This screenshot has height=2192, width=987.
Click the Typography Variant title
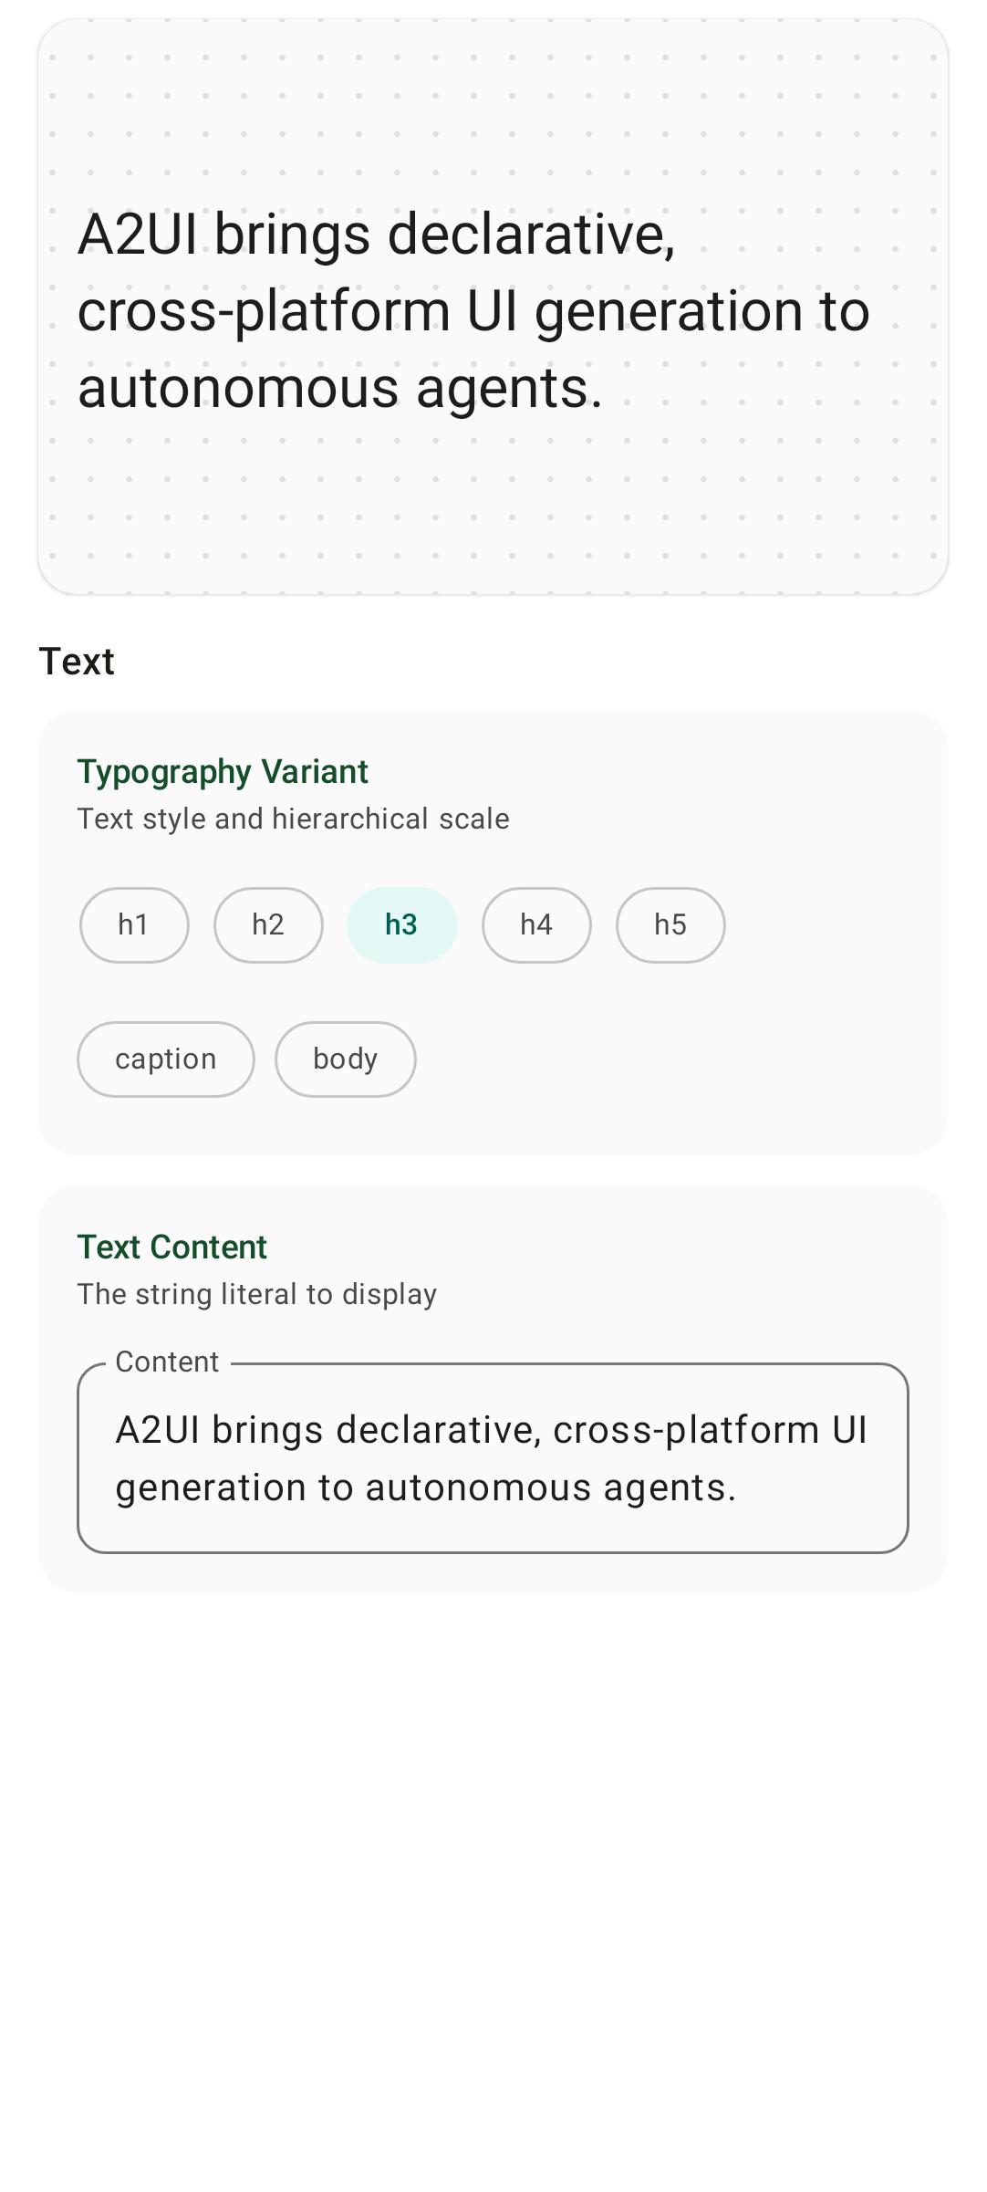point(223,772)
